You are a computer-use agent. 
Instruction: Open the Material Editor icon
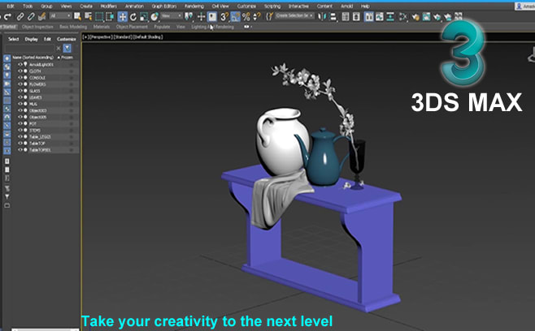[403, 17]
